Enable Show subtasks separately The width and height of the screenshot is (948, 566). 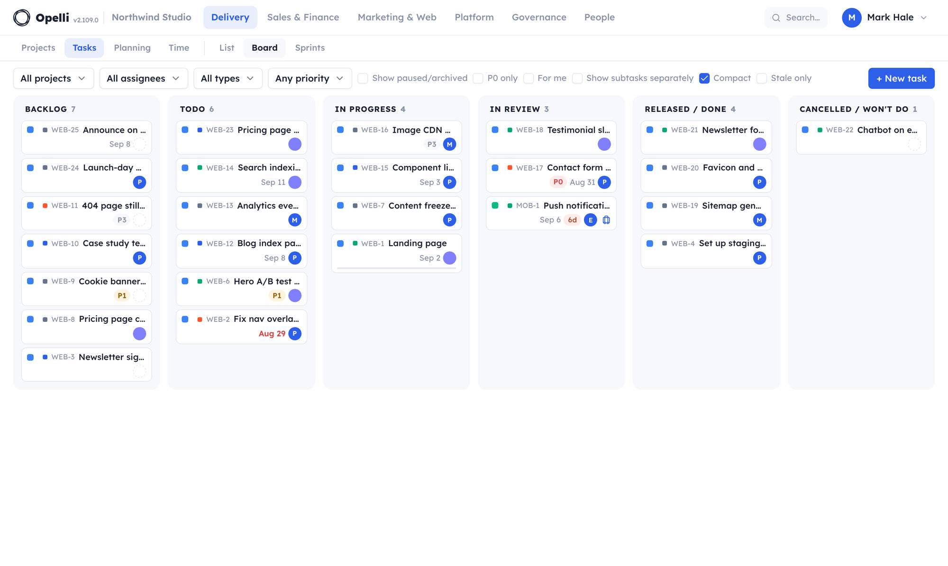pyautogui.click(x=577, y=78)
